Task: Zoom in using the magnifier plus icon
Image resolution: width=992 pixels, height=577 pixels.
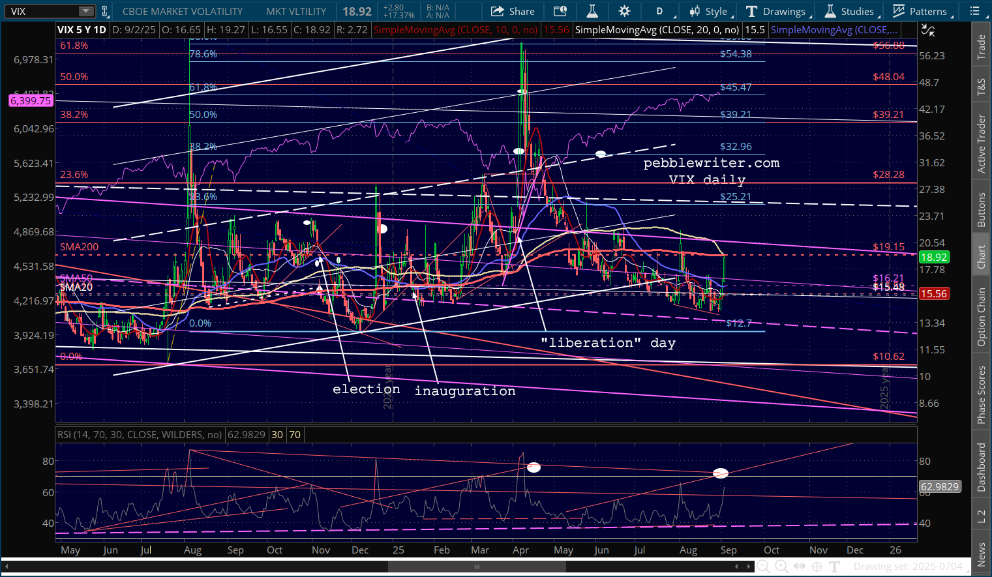Action: [781, 567]
